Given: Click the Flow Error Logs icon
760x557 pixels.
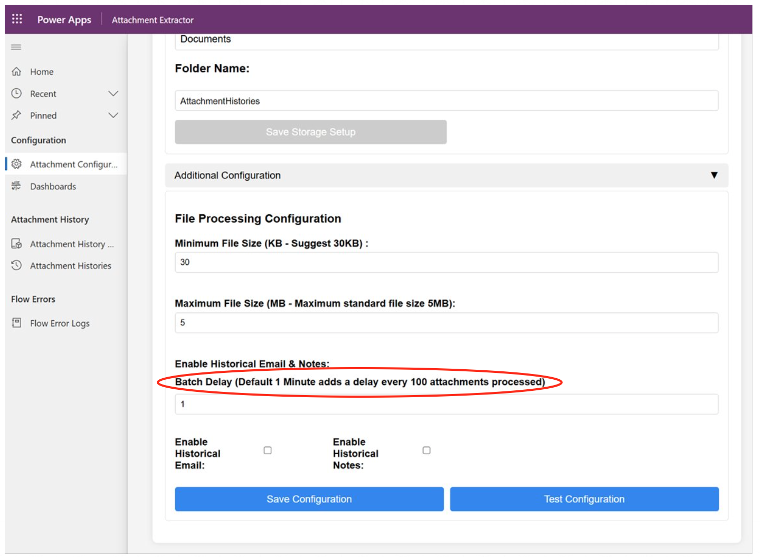Looking at the screenshot, I should (x=17, y=323).
